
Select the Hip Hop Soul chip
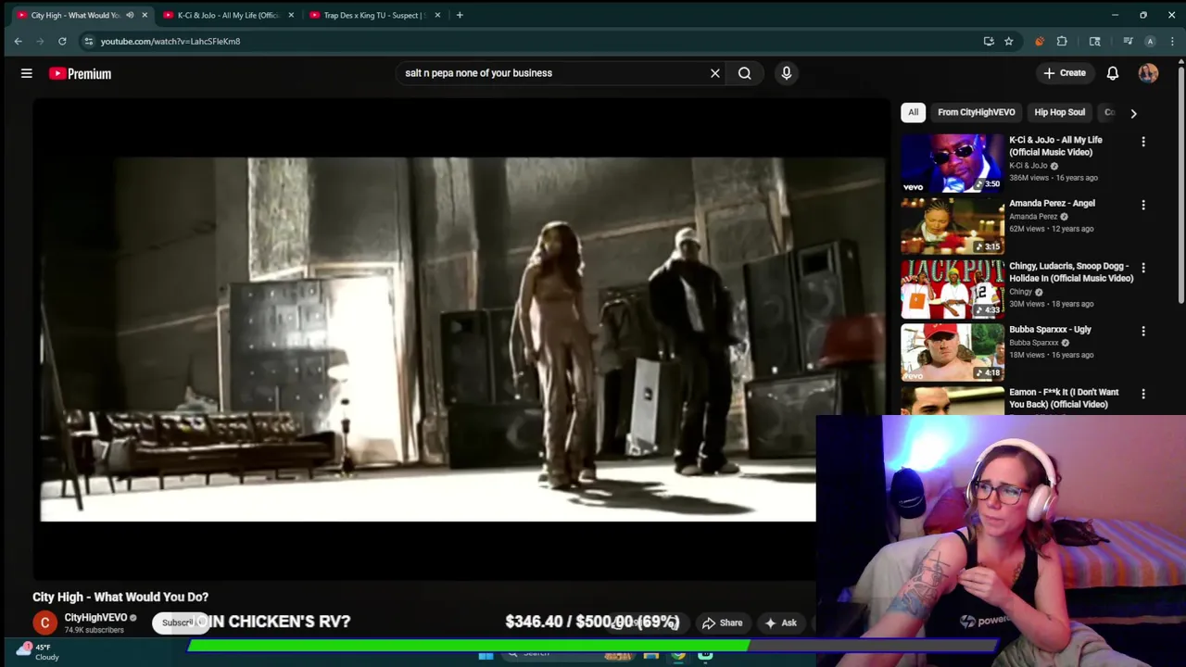pyautogui.click(x=1059, y=112)
